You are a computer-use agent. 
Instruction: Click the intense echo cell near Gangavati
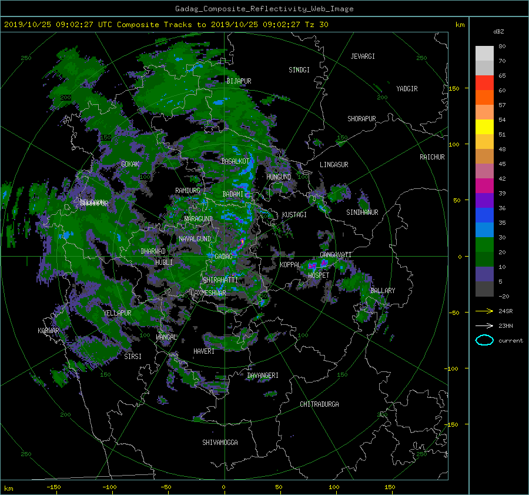[x=324, y=262]
